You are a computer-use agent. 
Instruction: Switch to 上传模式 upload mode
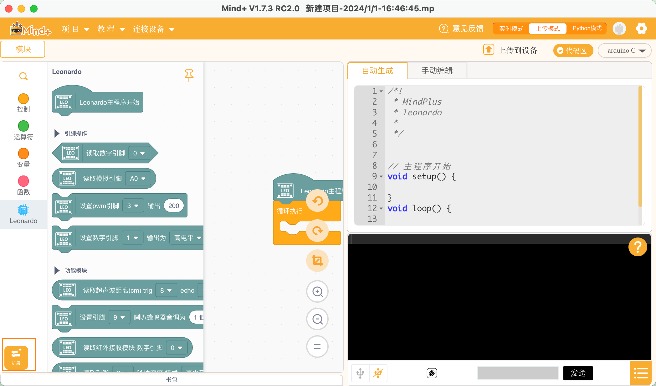coord(548,29)
